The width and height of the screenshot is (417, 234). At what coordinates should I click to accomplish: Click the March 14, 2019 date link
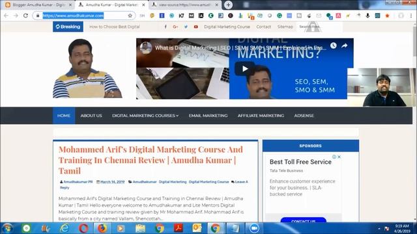pos(113,182)
